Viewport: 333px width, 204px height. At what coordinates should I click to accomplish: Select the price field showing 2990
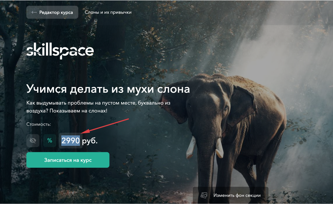click(71, 141)
